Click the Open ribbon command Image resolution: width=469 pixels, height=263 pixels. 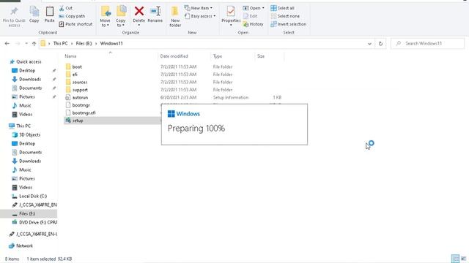pyautogui.click(x=254, y=8)
